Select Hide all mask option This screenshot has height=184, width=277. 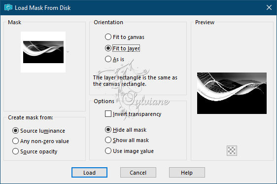click(x=126, y=130)
